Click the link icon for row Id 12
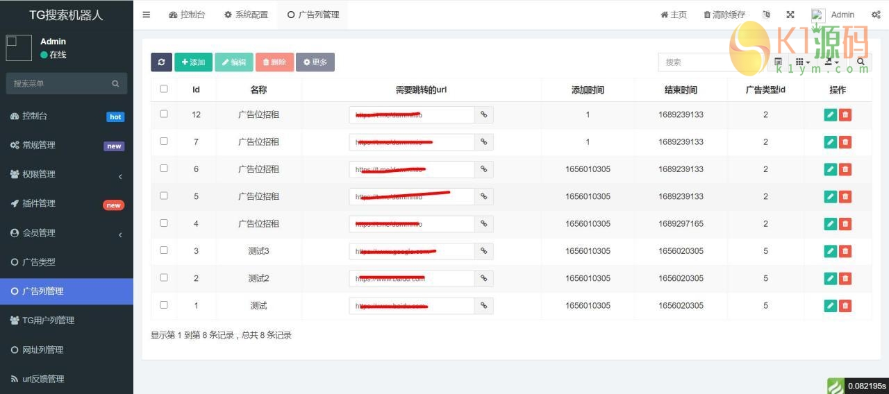Viewport: 889px width, 394px height. point(484,114)
